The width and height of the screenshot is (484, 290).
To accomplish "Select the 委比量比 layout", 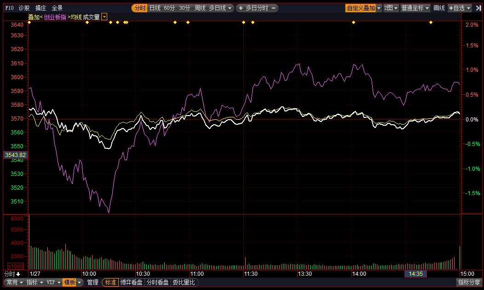I will pyautogui.click(x=184, y=282).
